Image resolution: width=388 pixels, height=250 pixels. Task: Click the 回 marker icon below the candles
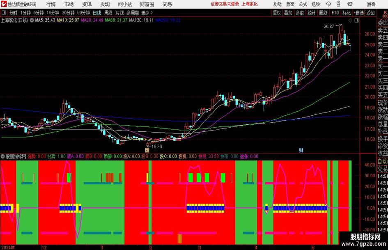coord(147,150)
